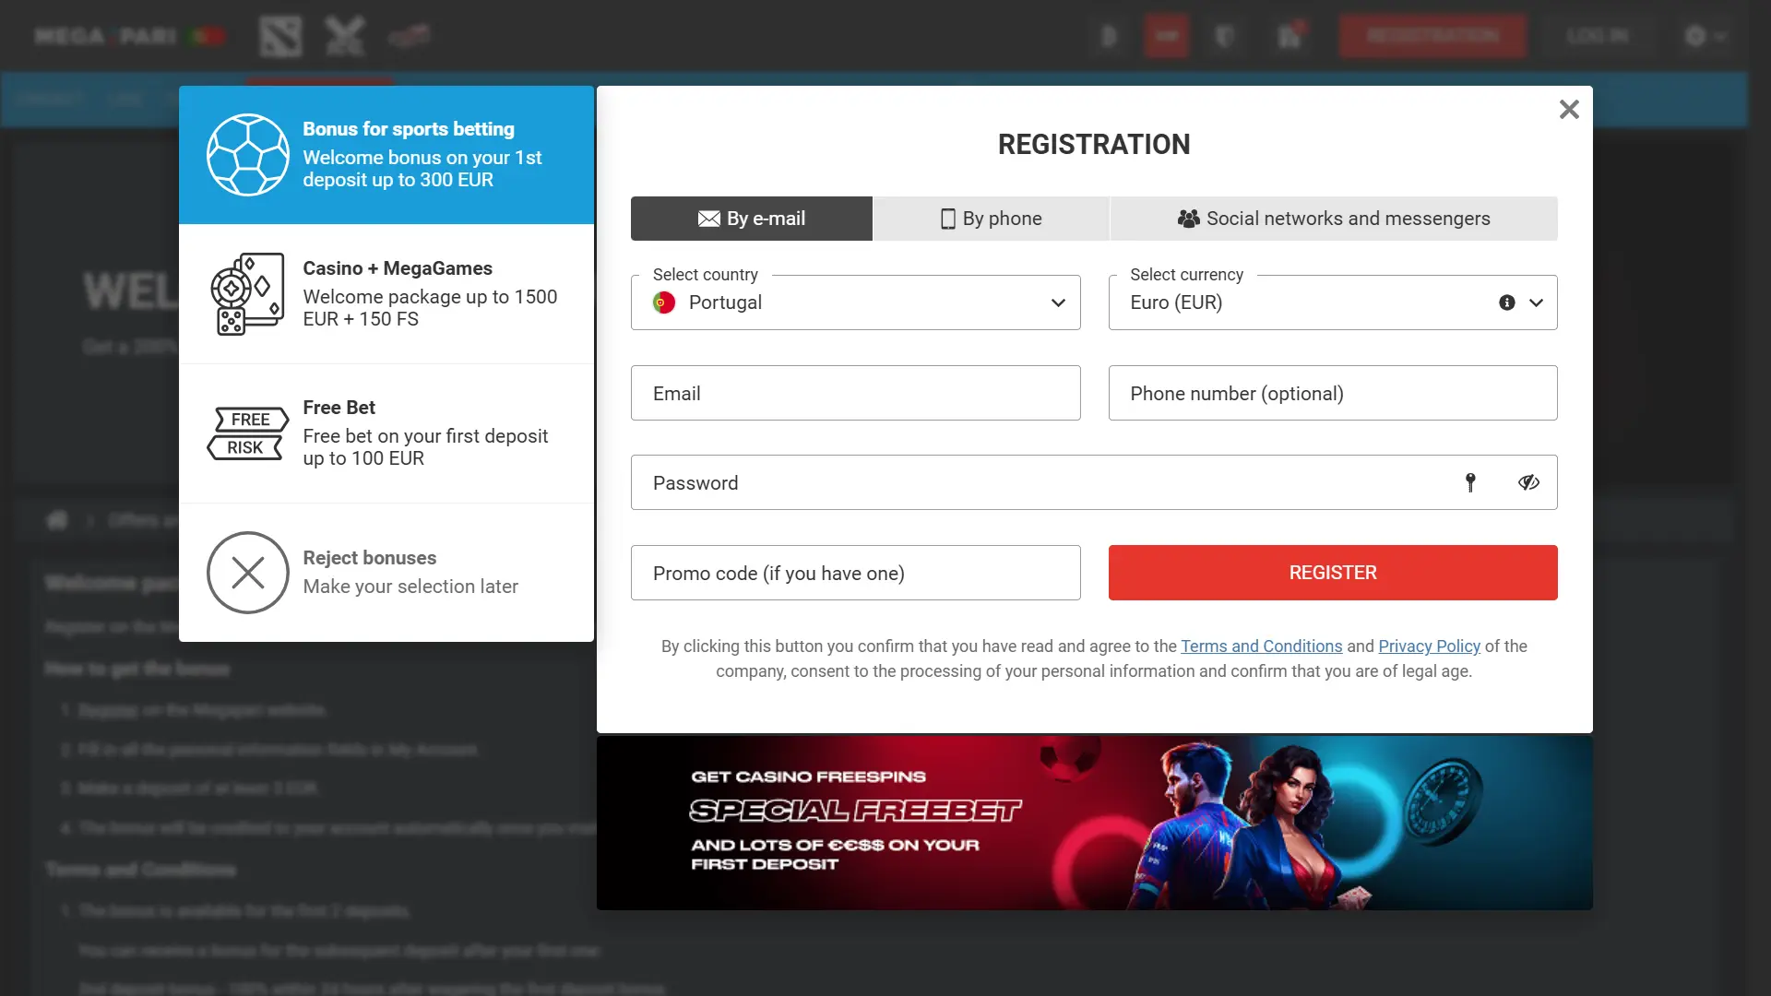Expand the Select currency dropdown

(x=1535, y=302)
